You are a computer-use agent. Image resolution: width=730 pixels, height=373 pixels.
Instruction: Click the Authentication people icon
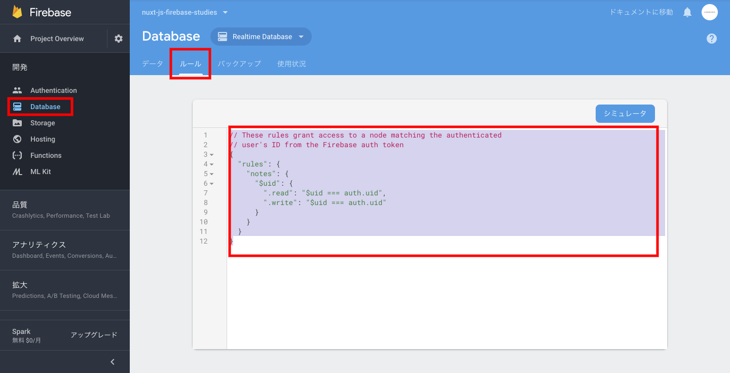point(17,90)
